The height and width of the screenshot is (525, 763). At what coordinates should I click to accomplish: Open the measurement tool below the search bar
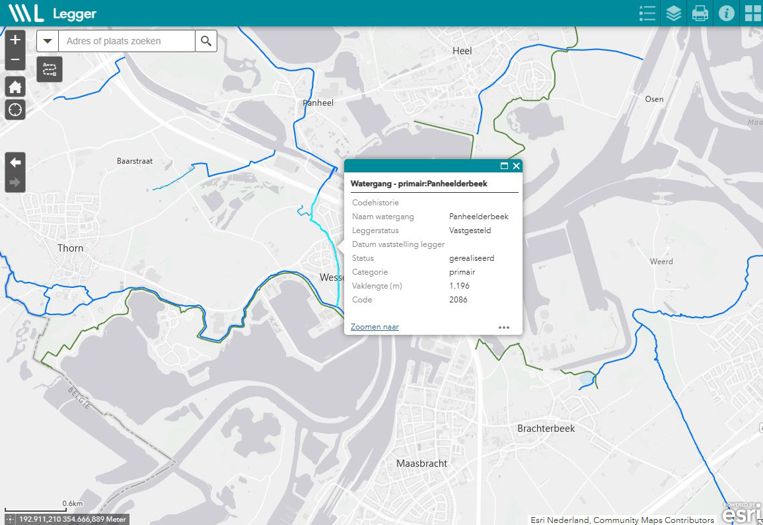pyautogui.click(x=48, y=69)
